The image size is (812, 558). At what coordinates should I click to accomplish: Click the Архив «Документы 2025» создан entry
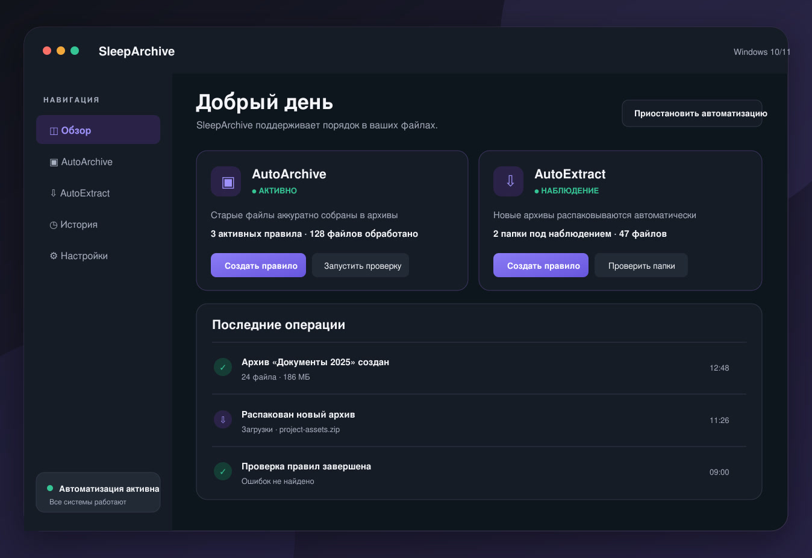[x=479, y=368]
